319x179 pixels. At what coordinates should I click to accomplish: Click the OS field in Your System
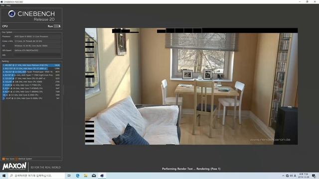click(37, 46)
